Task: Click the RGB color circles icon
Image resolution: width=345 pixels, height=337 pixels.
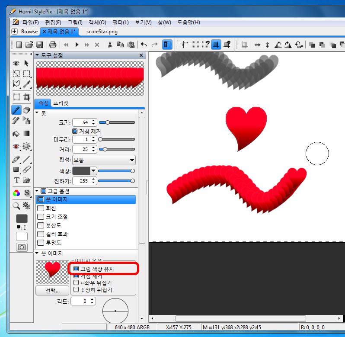Action: tap(16, 193)
